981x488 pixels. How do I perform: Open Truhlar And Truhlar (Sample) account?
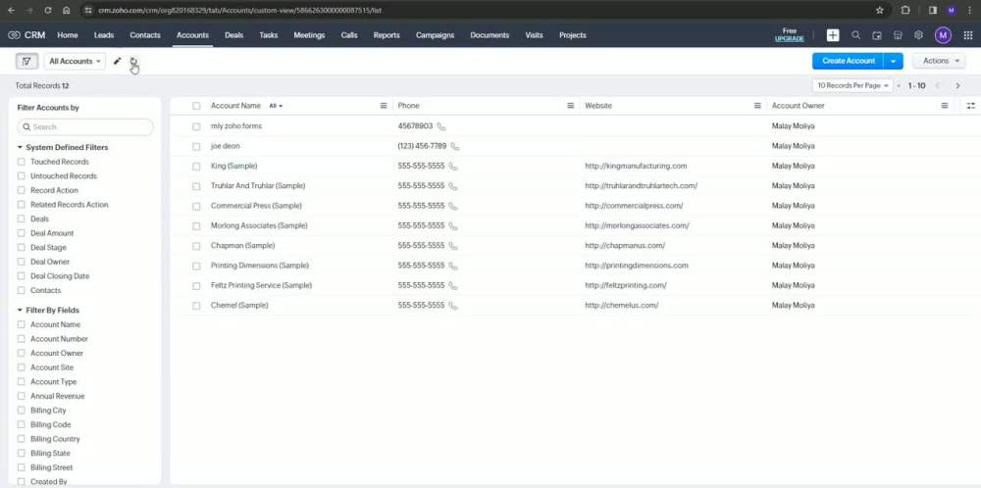pyautogui.click(x=258, y=186)
